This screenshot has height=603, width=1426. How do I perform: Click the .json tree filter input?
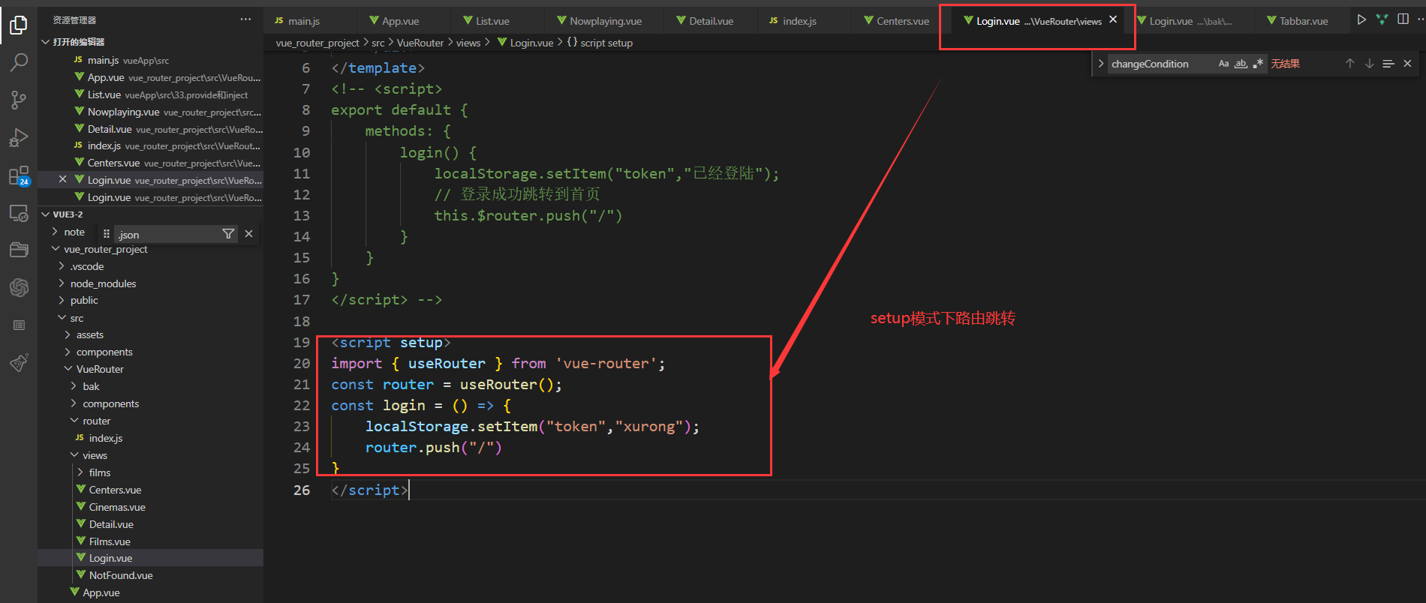coord(167,234)
